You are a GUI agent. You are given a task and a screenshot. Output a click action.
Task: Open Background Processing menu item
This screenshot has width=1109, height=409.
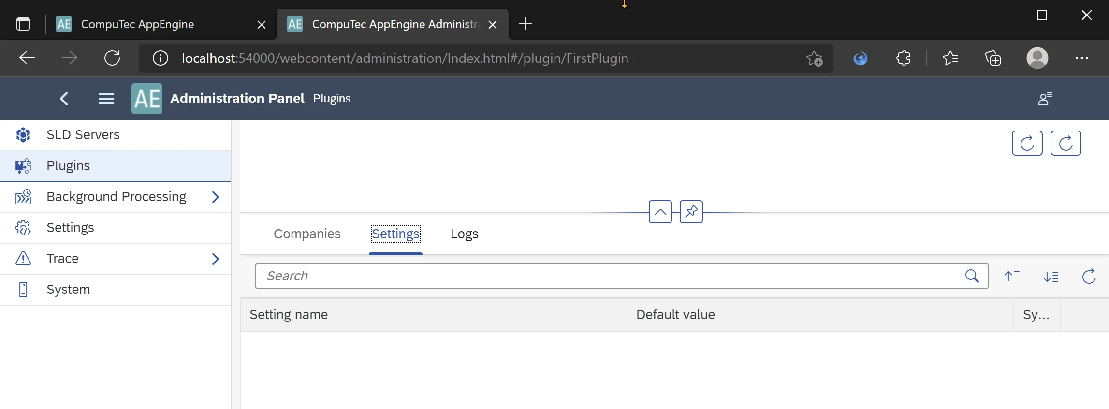[116, 197]
